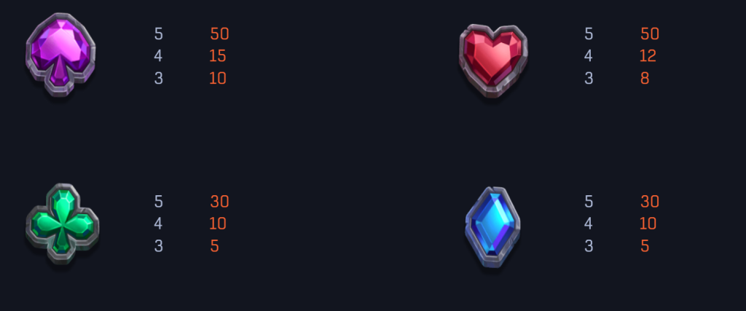Image resolution: width=746 pixels, height=311 pixels.
Task: Click the 50 payout for red heart
Action: tap(649, 34)
